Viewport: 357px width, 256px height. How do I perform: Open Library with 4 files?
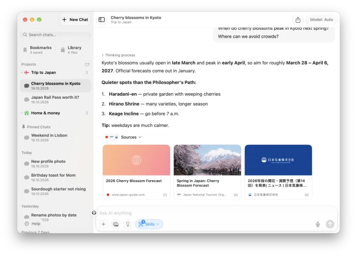point(71,50)
